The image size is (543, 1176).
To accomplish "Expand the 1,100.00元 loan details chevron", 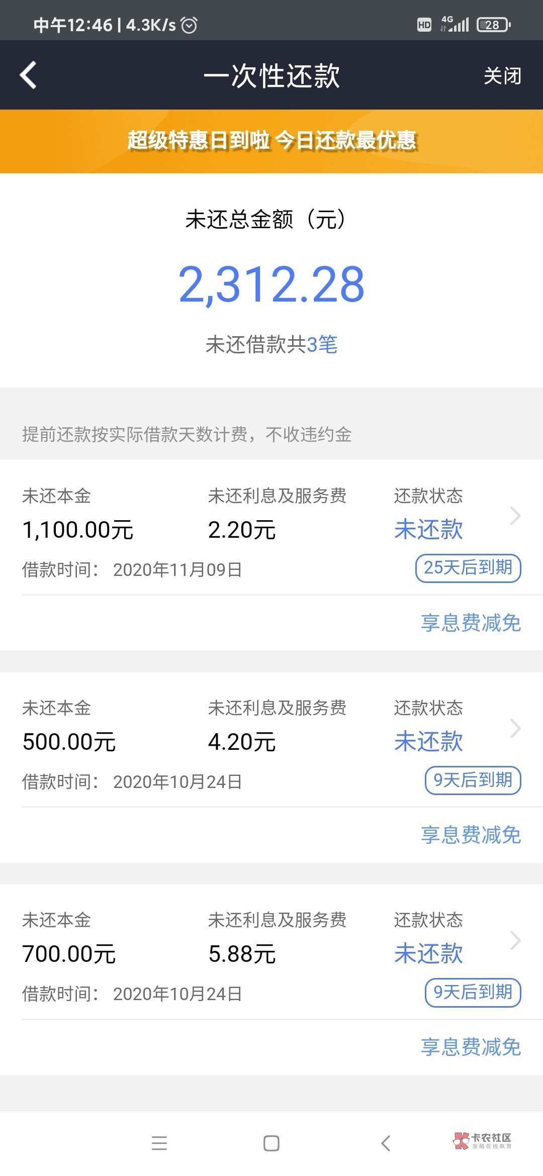I will (515, 516).
